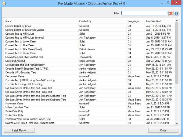
Task: Sort list by Language column header
Action: [x=136, y=21]
